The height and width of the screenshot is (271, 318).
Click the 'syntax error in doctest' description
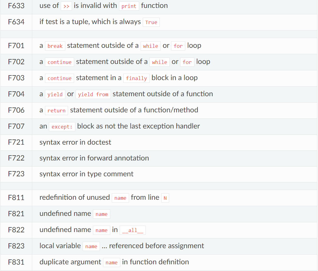tap(75, 142)
